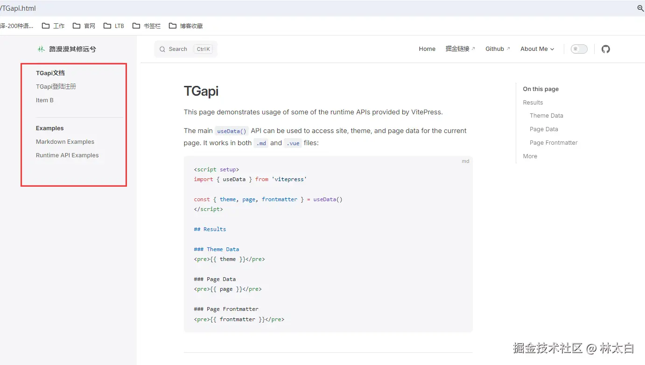The image size is (645, 365).
Task: Expand the About Me dropdown
Action: 537,49
